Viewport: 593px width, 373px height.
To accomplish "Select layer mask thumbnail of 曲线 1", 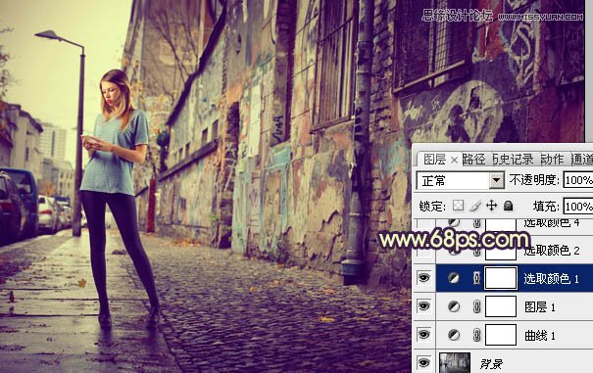I will [501, 335].
